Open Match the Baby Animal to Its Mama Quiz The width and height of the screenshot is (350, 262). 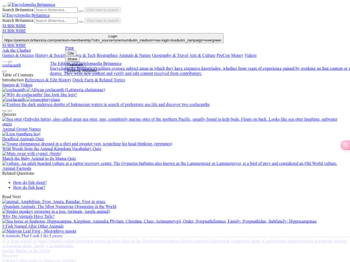pos(39,158)
